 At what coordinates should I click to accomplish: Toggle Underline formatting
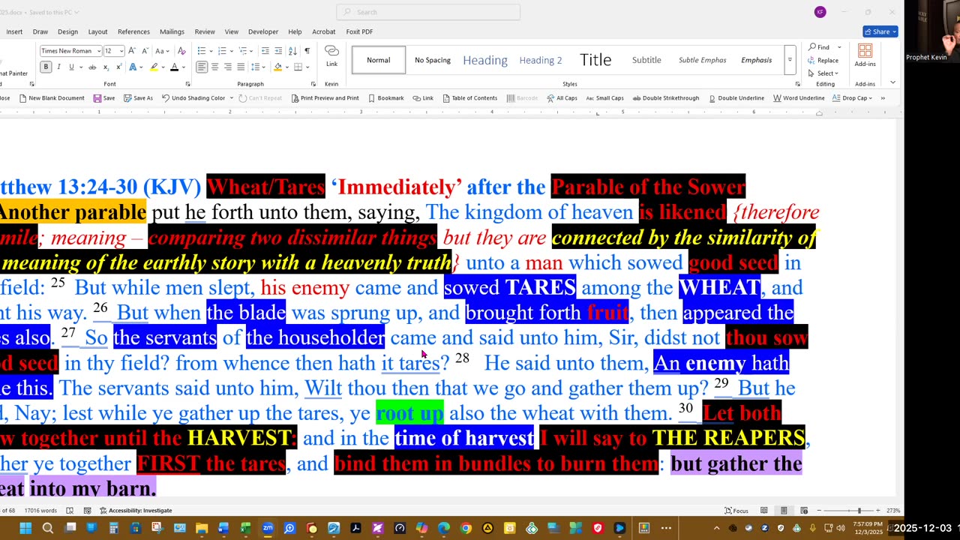71,67
